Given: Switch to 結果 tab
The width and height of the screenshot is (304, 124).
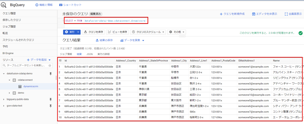Looking at the screenshot, I should pos(79,54).
